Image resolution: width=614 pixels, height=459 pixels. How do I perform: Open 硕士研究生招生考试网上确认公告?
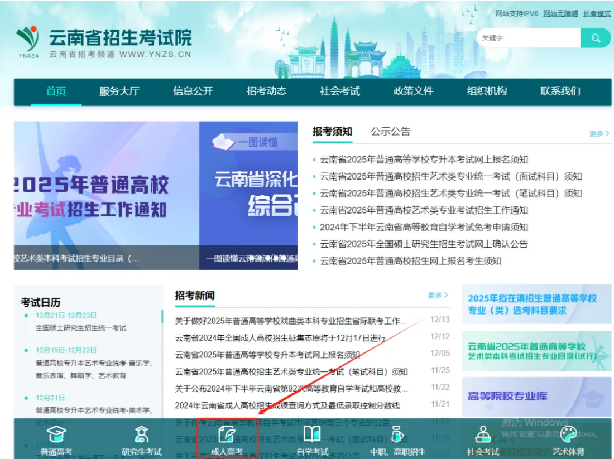424,244
